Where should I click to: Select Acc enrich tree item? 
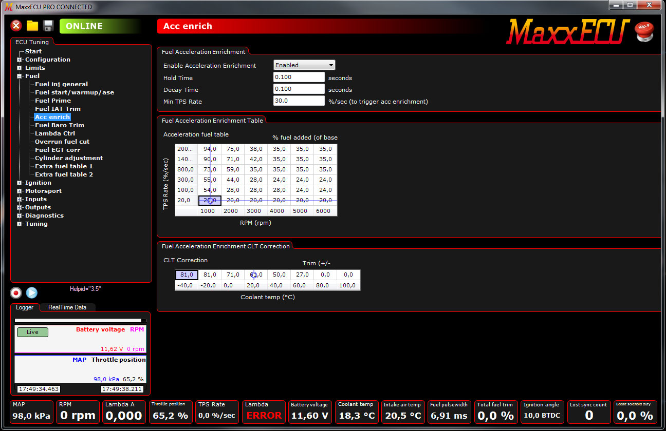tap(52, 117)
